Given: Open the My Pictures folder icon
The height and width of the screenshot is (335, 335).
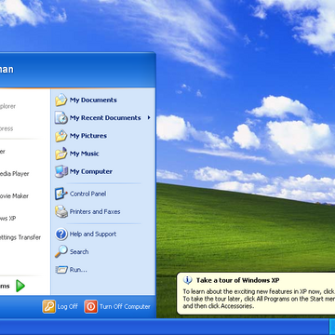Looking at the screenshot, I should coord(61,136).
